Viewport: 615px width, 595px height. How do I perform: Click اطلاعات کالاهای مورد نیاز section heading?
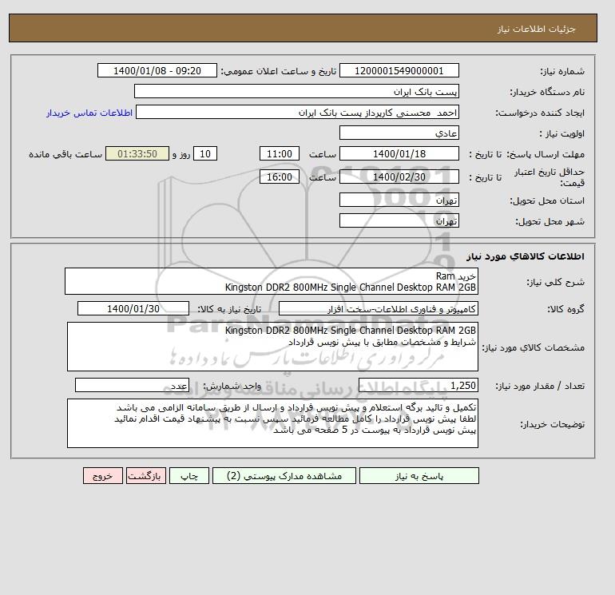(526, 256)
